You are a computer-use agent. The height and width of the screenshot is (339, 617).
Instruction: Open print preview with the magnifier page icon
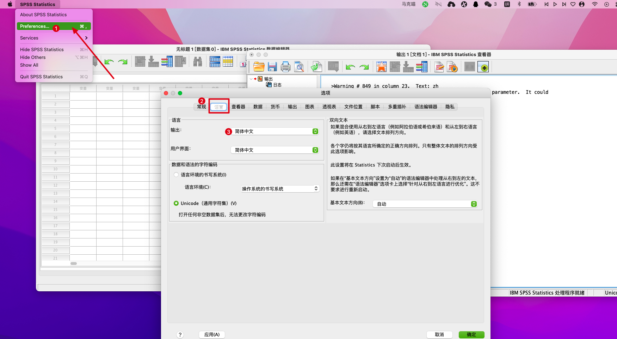tap(299, 67)
